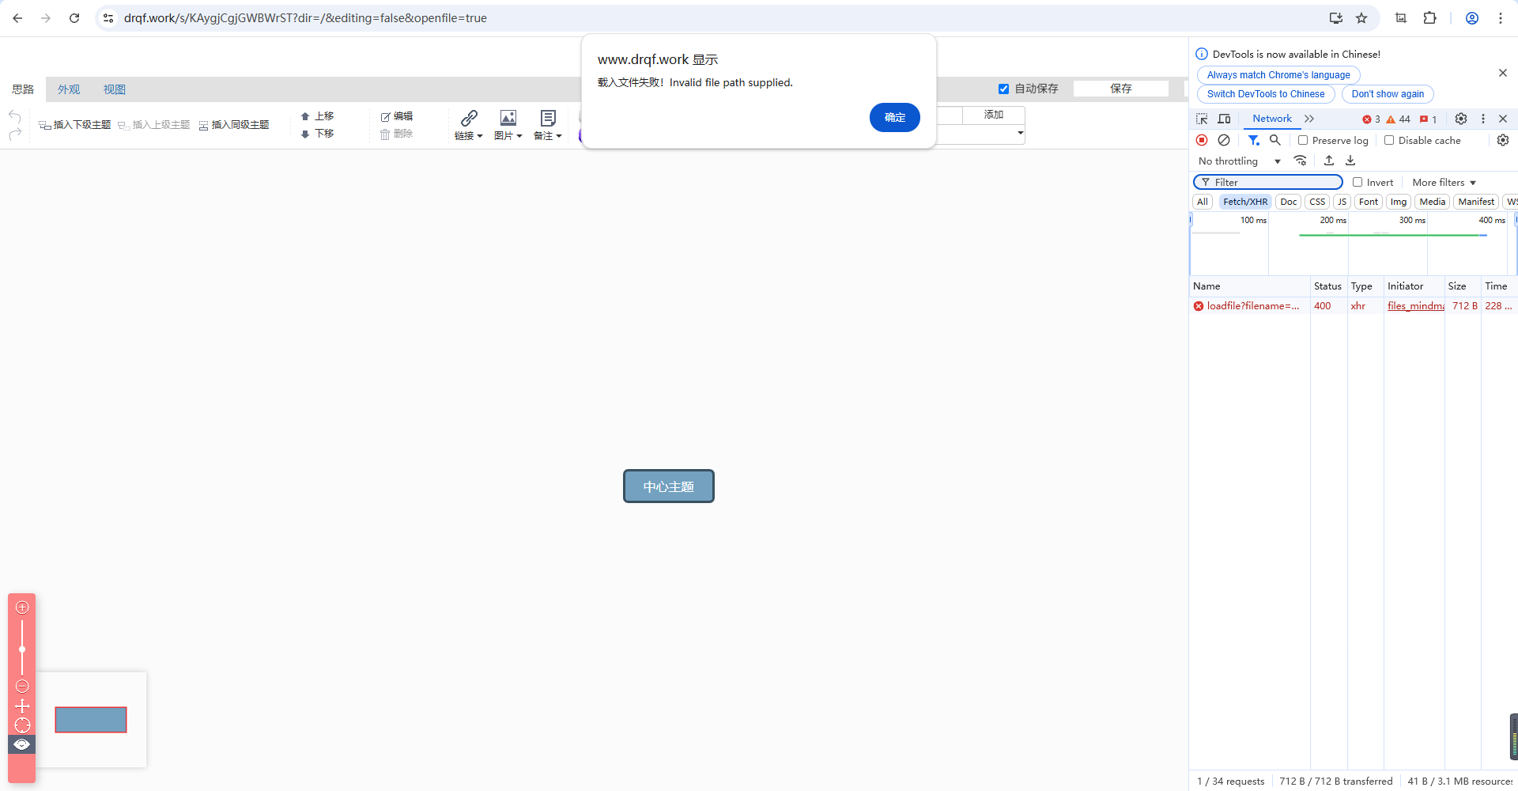Image resolution: width=1518 pixels, height=791 pixels.
Task: Bookmark this page with the star
Action: 1361,17
